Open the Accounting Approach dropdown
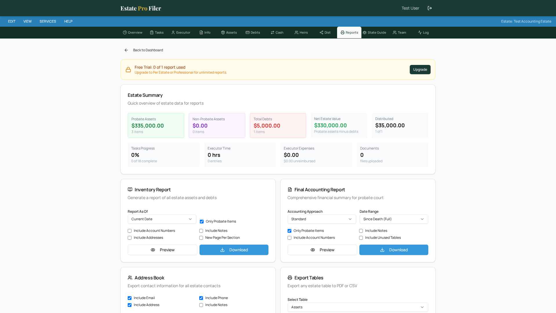The image size is (556, 313). [x=322, y=219]
